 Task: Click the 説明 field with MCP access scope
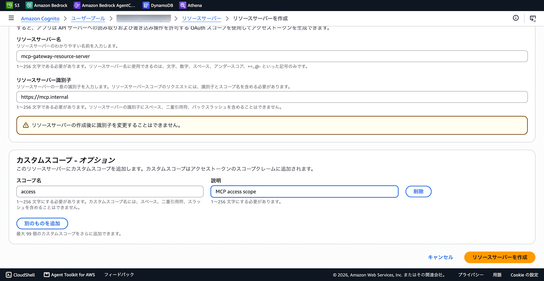click(304, 191)
